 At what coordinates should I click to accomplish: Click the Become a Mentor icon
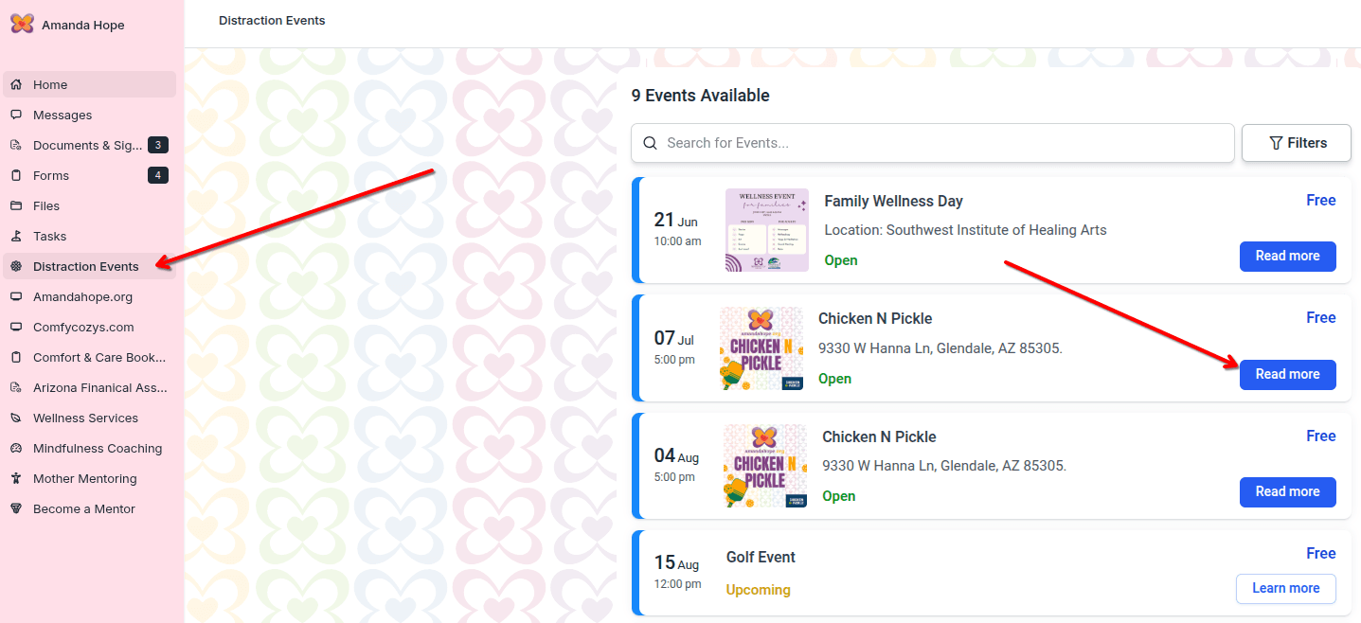16,508
